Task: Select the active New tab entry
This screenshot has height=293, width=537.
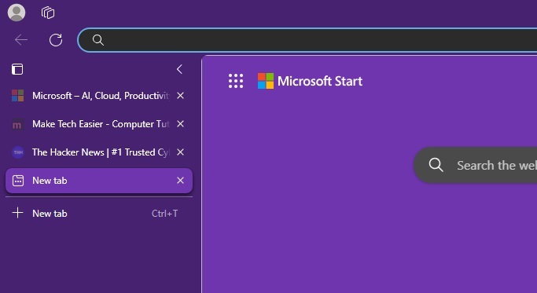Action: tap(99, 181)
